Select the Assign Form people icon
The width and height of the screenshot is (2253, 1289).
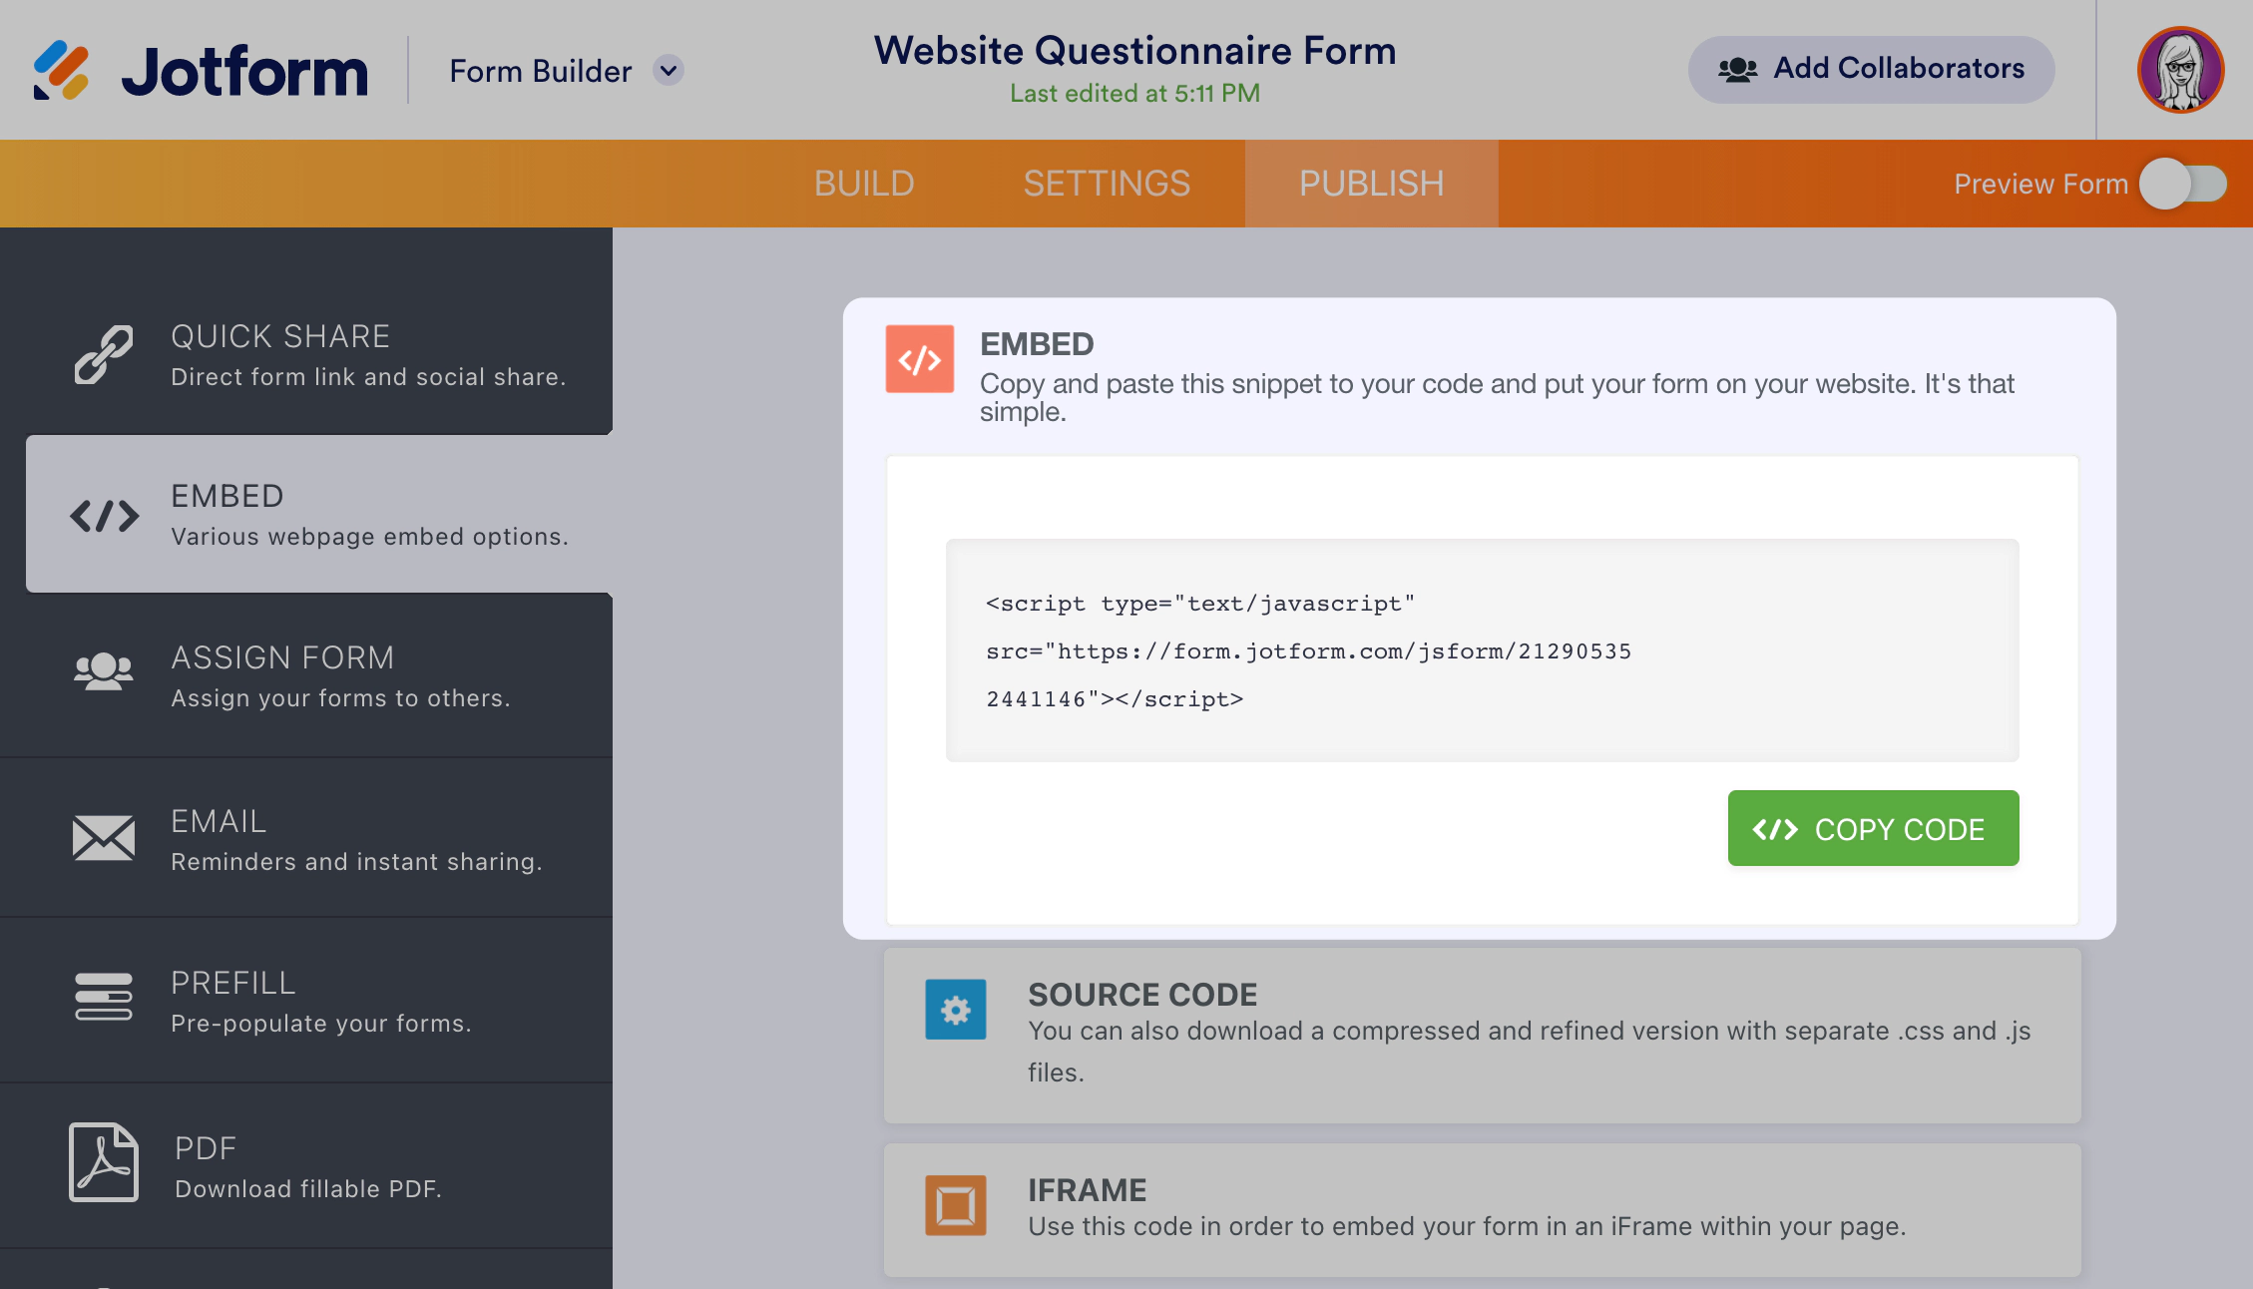pyautogui.click(x=103, y=671)
